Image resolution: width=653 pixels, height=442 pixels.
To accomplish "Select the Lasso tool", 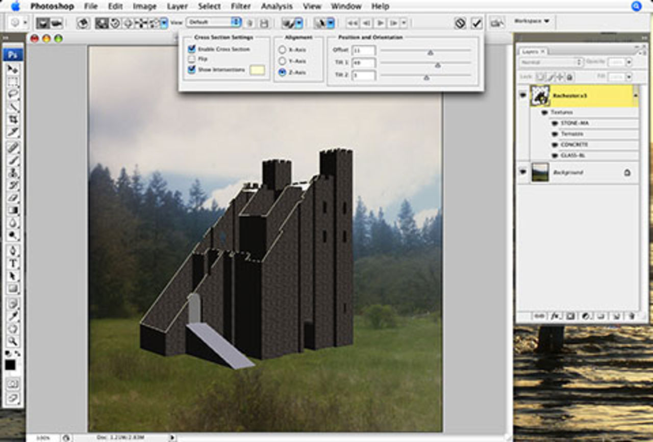I will pyautogui.click(x=11, y=91).
